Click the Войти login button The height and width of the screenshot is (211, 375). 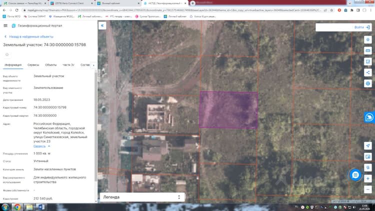coord(362,27)
